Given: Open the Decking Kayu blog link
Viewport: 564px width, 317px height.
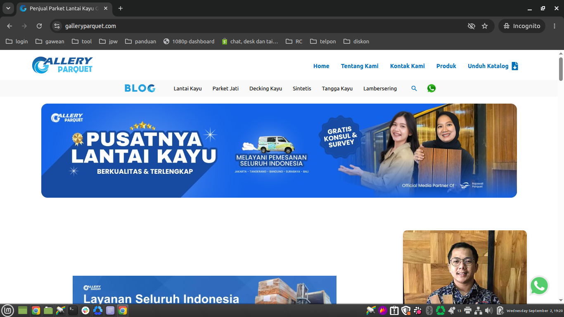Looking at the screenshot, I should click(x=265, y=88).
